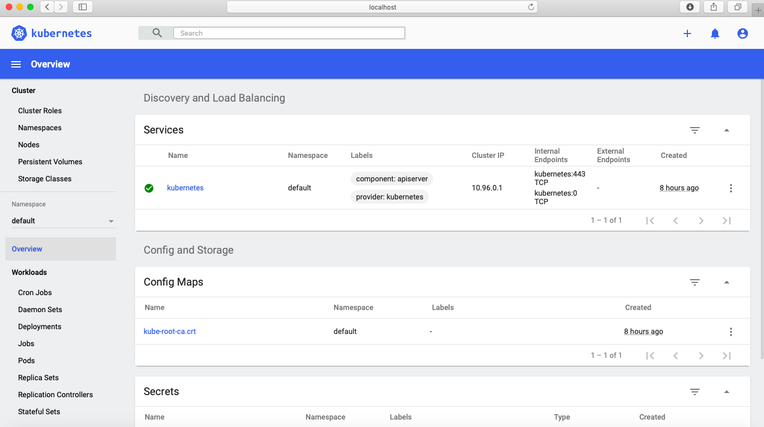The height and width of the screenshot is (427, 764).
Task: Click the search magnifier icon
Action: 157,33
